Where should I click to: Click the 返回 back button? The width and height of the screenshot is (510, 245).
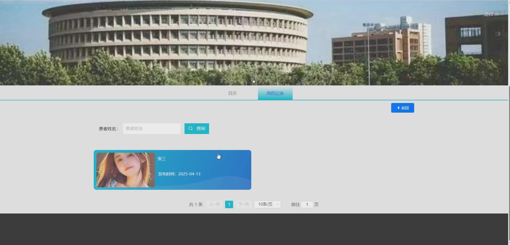(402, 108)
